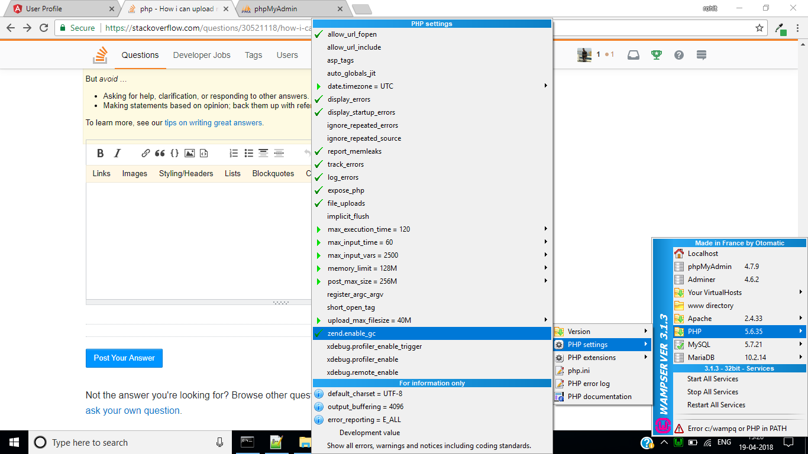Open the achievements trophy icon
The width and height of the screenshot is (808, 454).
coord(656,55)
